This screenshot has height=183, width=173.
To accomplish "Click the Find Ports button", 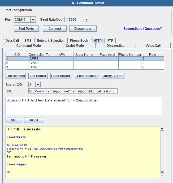I will [x=26, y=29].
